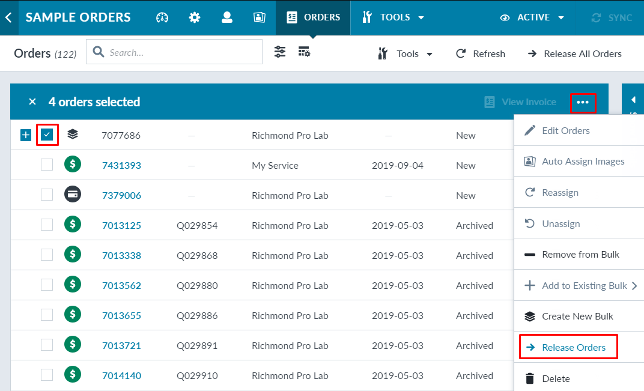The width and height of the screenshot is (644, 391).
Task: Expand bulk order 7077686 with plus icon
Action: coord(25,135)
